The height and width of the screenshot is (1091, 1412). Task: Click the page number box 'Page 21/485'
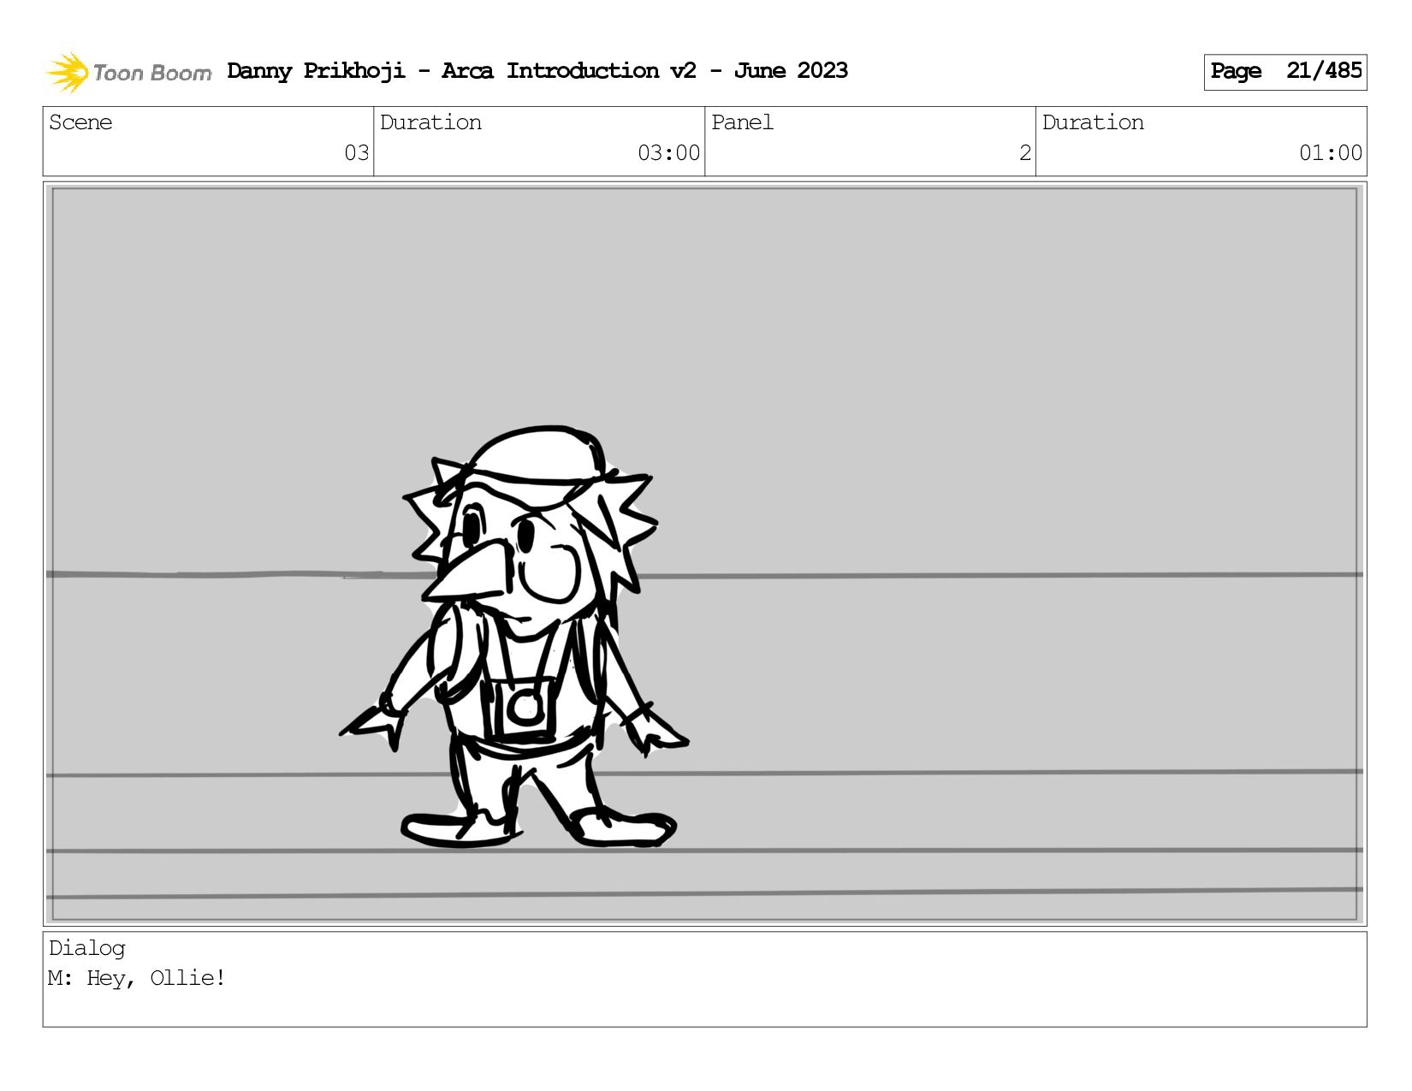point(1284,72)
